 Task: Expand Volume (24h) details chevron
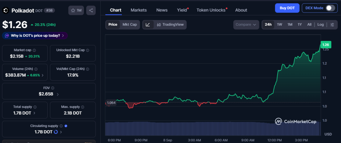(x=43, y=75)
